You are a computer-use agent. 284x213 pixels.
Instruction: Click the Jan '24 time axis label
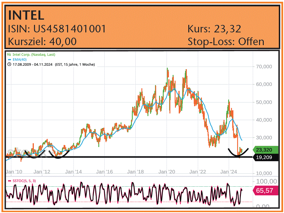[x=228, y=172]
